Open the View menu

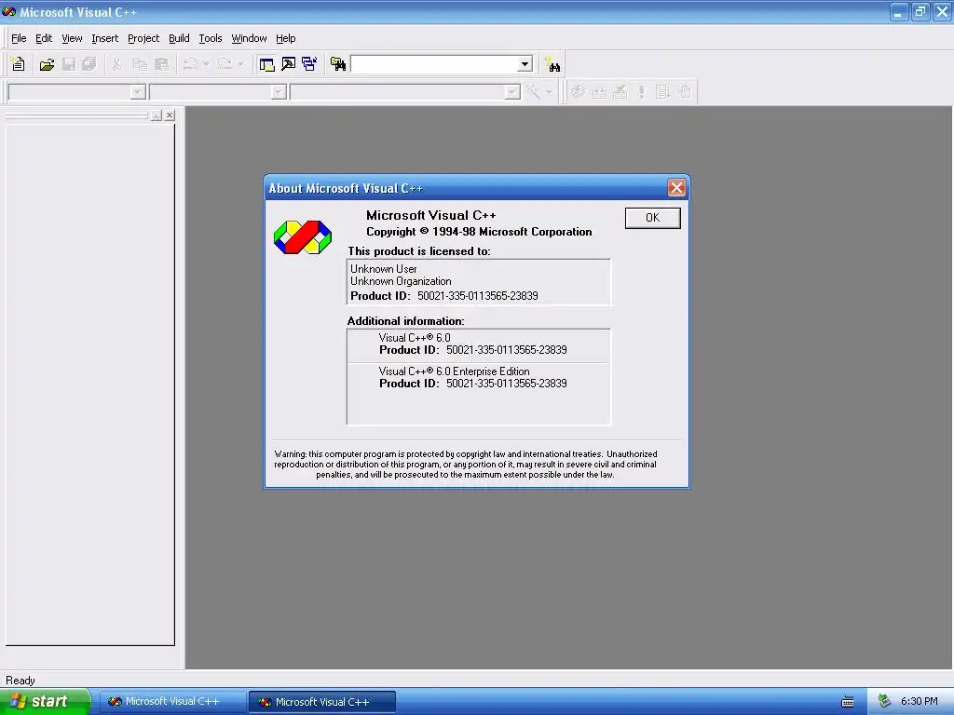(72, 38)
